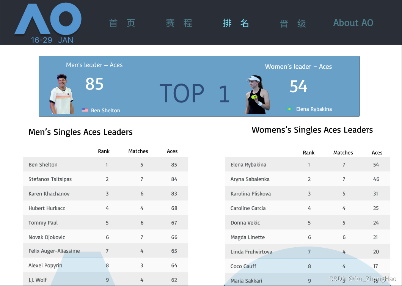
Task: Click the Men's leader – Aces label
Action: (x=94, y=65)
